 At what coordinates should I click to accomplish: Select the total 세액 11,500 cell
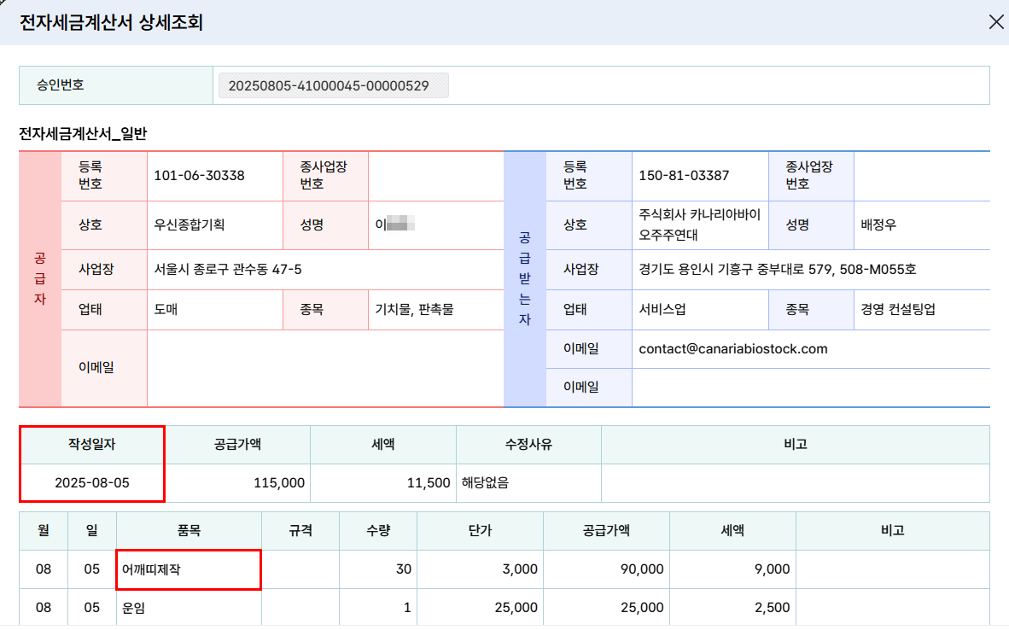383,482
